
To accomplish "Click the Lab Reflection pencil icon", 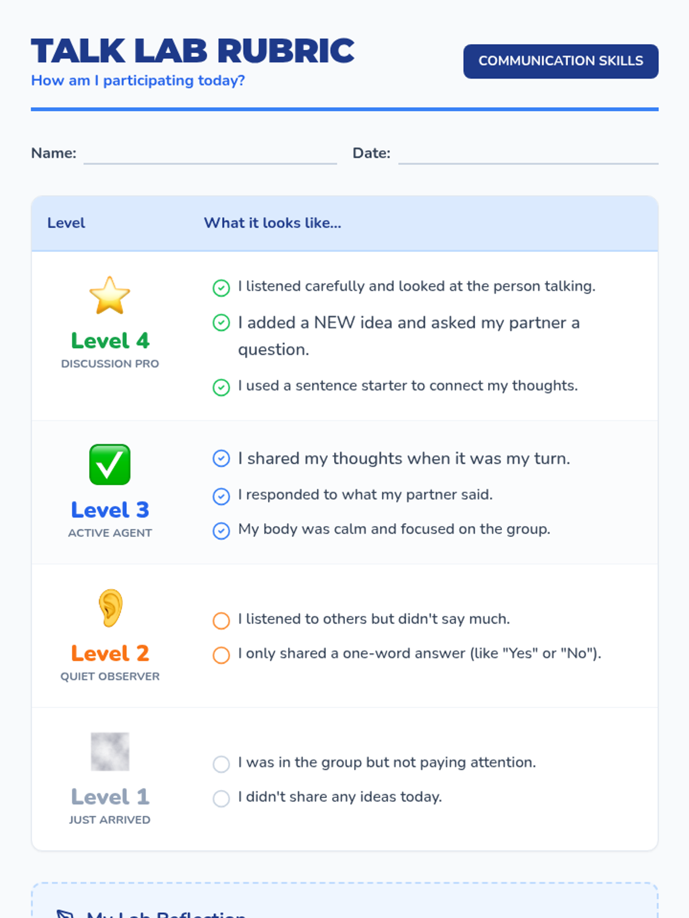I will (65, 913).
